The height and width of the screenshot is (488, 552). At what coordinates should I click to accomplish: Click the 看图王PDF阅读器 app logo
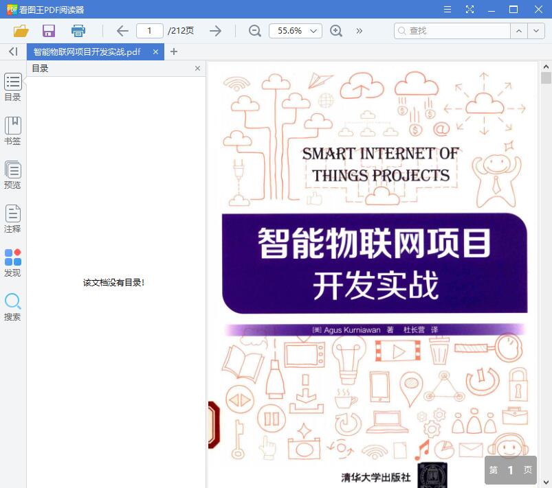(x=12, y=10)
